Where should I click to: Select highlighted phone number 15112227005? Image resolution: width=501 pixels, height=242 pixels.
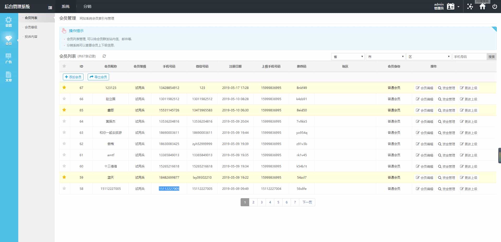169,189
